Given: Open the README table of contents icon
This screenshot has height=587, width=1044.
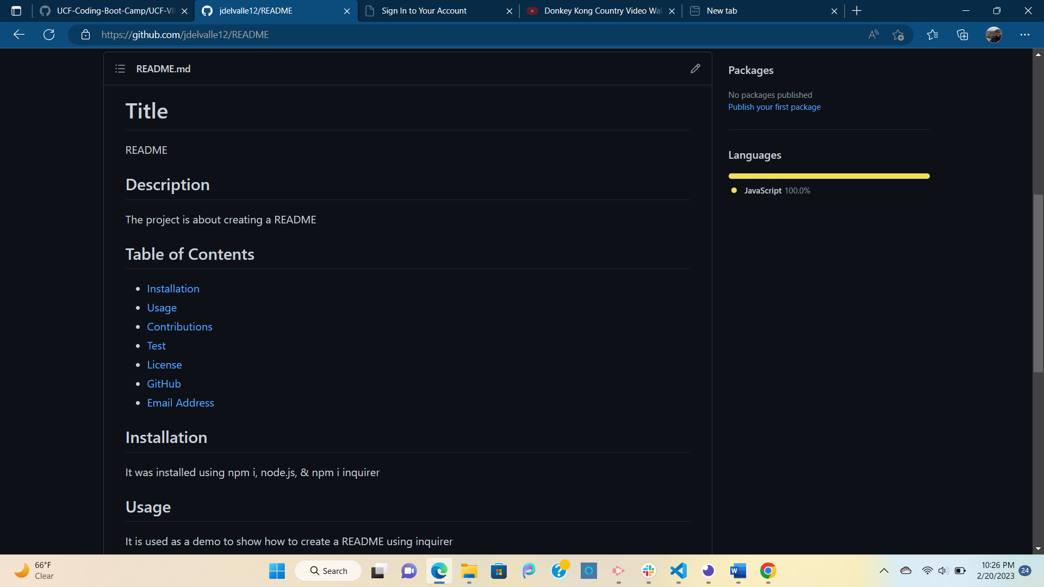Looking at the screenshot, I should (x=120, y=68).
